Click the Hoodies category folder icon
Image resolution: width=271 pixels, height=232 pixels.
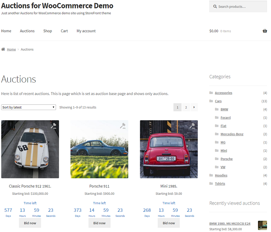[211, 175]
